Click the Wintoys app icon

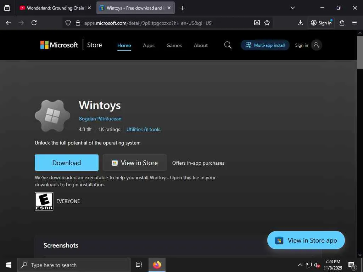[52, 116]
